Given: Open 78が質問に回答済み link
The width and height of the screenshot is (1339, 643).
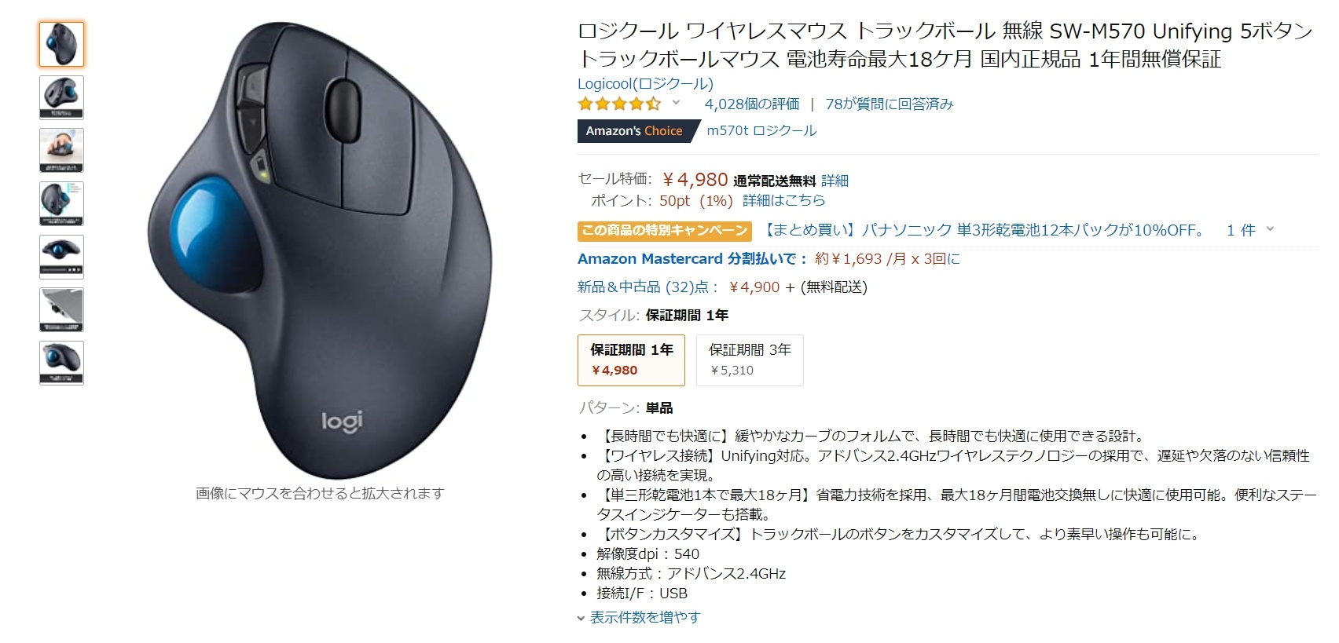Looking at the screenshot, I should (889, 104).
